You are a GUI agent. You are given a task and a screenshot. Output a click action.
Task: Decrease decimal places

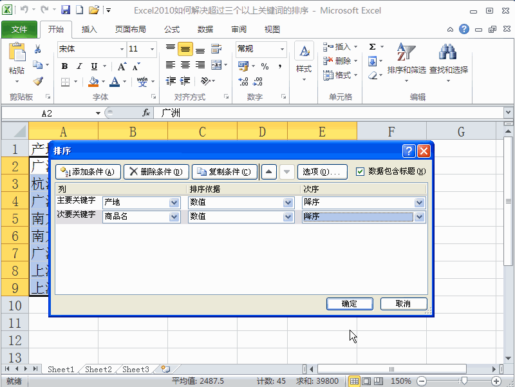[258, 82]
